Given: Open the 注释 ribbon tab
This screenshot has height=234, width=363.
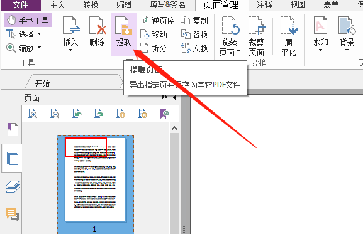Looking at the screenshot, I should click(265, 4).
